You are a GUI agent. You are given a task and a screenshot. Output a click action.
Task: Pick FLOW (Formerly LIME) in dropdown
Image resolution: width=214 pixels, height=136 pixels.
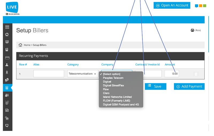pos(116,101)
